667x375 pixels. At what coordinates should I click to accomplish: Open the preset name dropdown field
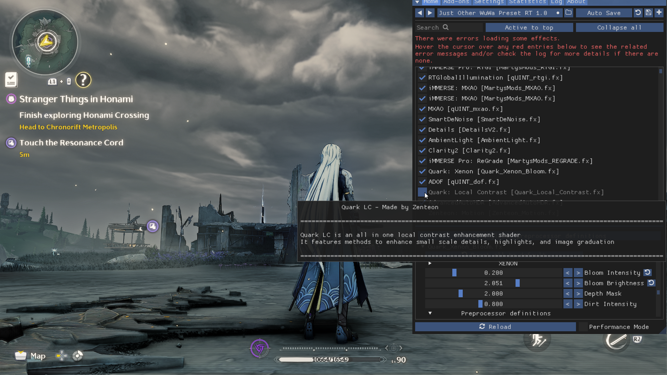click(x=500, y=13)
